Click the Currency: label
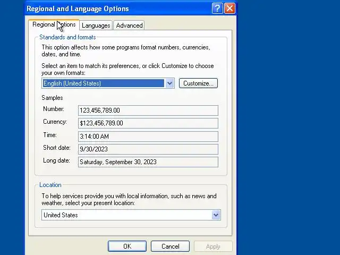This screenshot has width=340, height=255. click(55, 122)
